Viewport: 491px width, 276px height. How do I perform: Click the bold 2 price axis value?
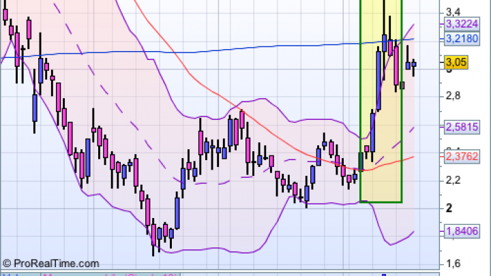point(449,208)
